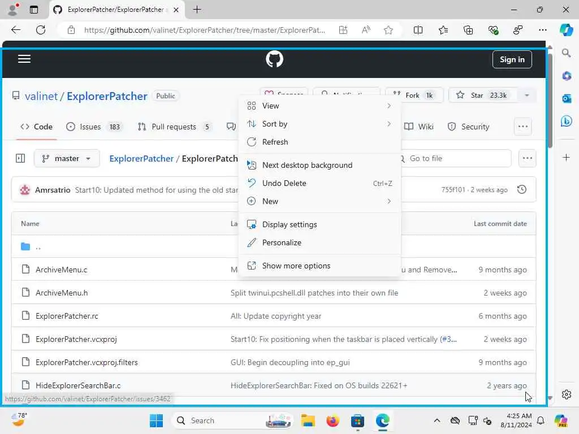Screen dimensions: 579x434
Task: Add page to favorites star icon
Action: [x=388, y=30]
